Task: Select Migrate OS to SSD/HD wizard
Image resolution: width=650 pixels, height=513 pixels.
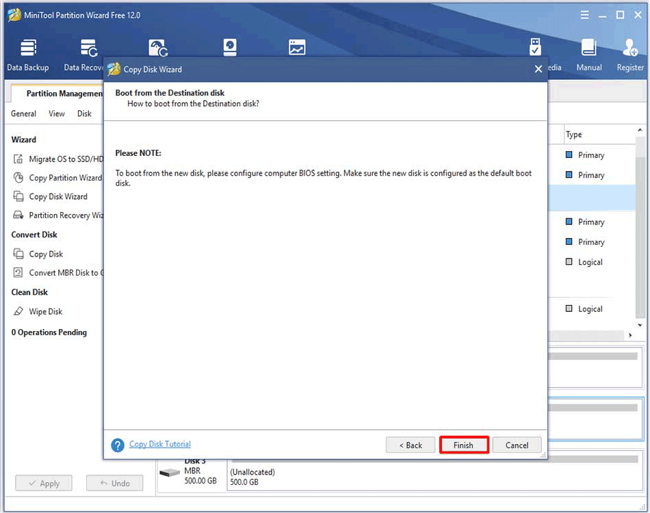Action: coord(66,159)
